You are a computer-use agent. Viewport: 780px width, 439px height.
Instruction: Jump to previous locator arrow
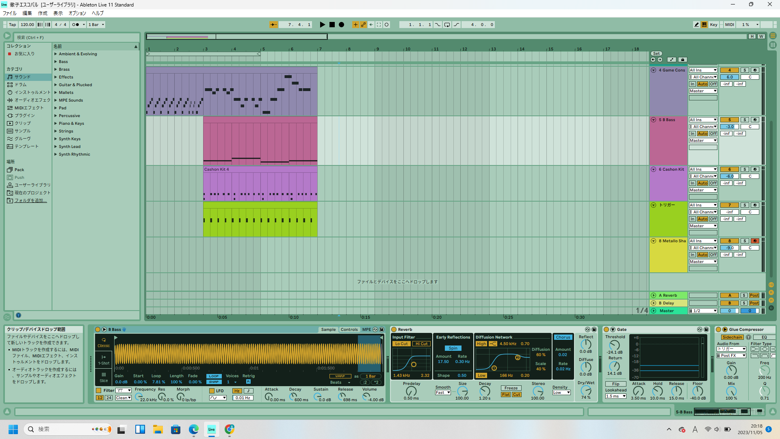coord(653,60)
